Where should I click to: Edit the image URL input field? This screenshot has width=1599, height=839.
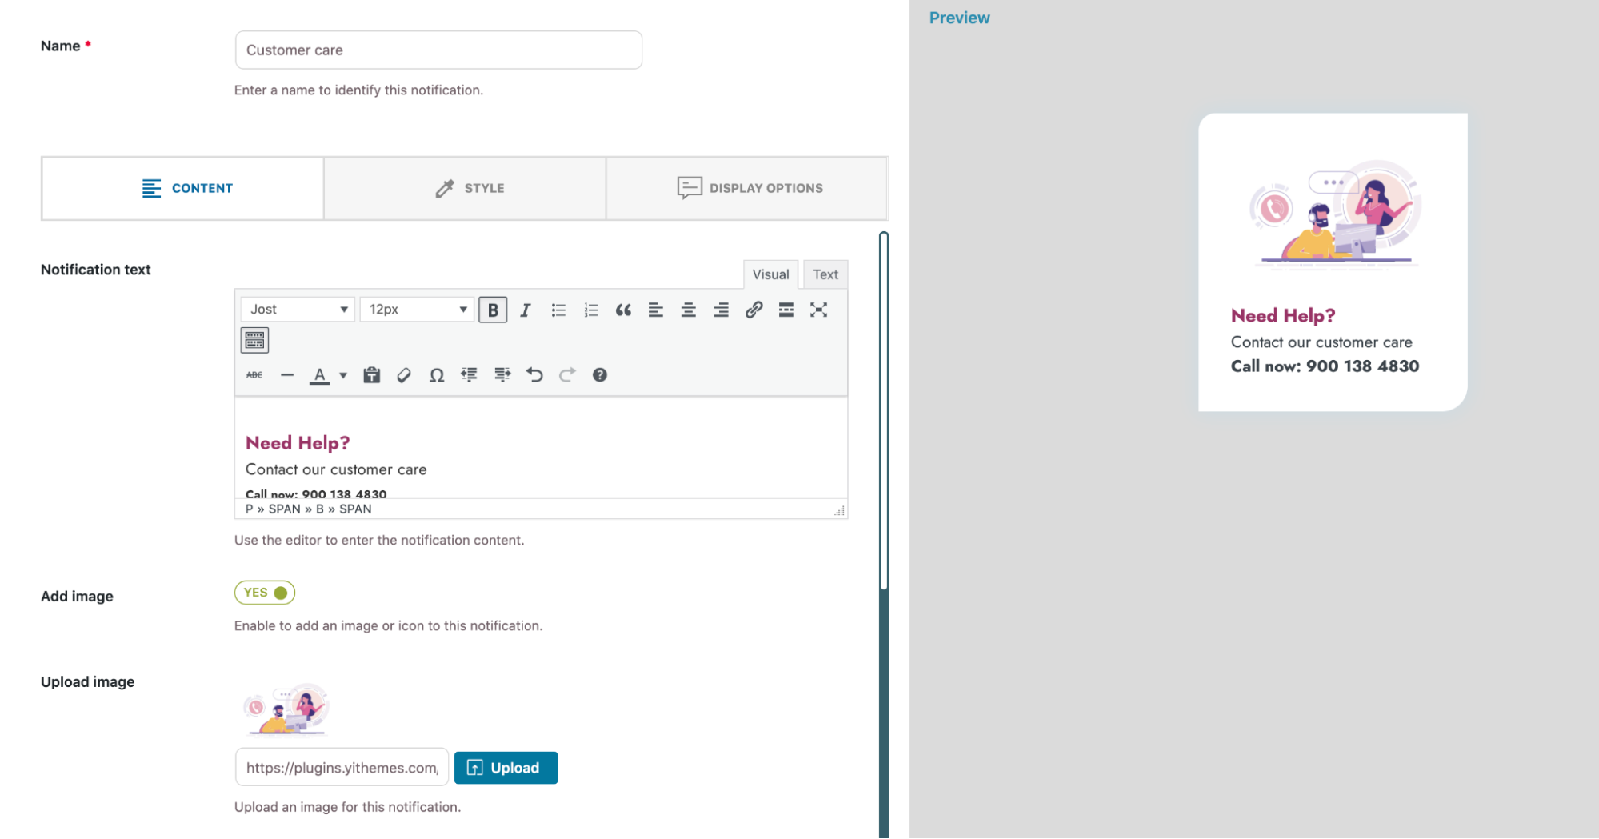(x=342, y=768)
